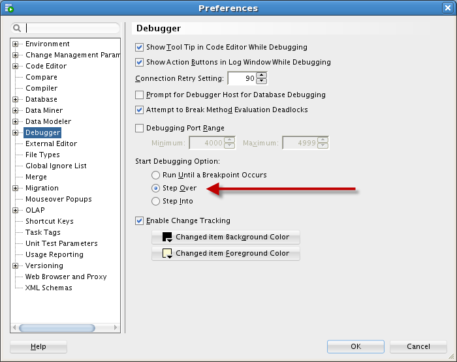Viewport: 457px width, 362px height.
Task: Open Help for preferences
Action: [39, 346]
